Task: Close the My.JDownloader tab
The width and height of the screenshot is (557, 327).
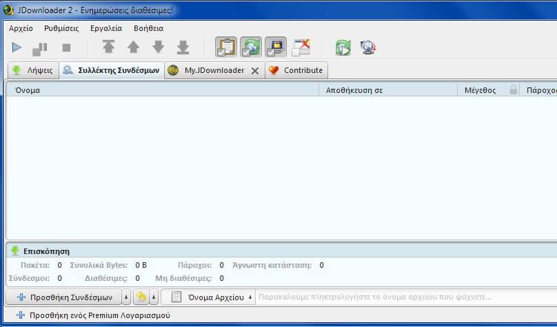Action: point(254,71)
